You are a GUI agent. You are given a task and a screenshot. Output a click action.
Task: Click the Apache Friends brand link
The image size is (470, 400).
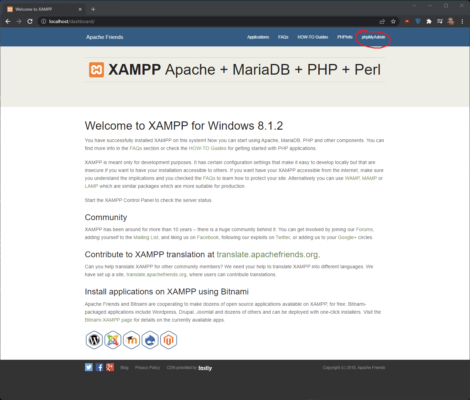coord(105,37)
